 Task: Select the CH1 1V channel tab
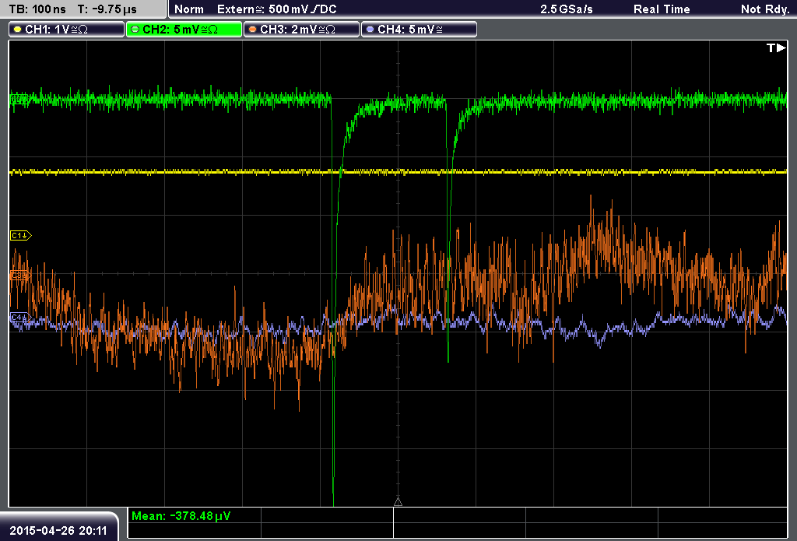(67, 30)
